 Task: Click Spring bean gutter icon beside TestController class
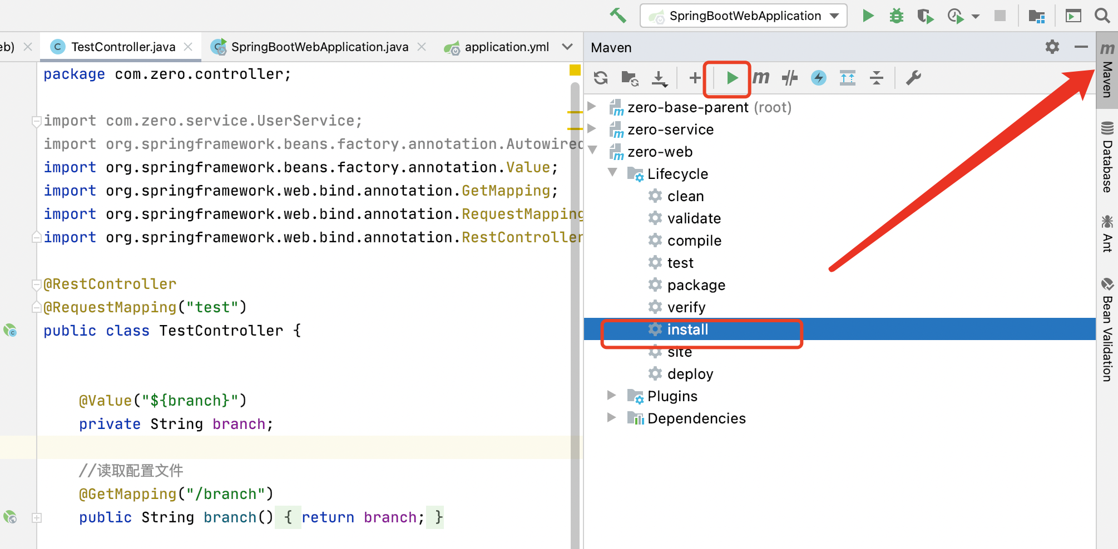pos(10,331)
